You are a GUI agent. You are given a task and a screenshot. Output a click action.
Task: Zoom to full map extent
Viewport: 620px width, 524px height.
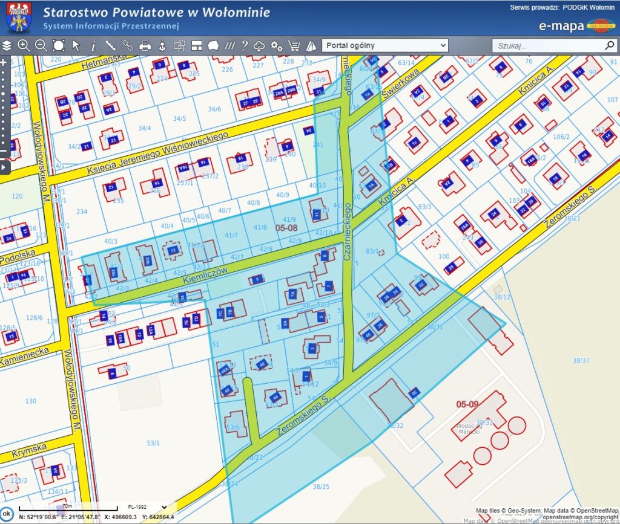(58, 45)
